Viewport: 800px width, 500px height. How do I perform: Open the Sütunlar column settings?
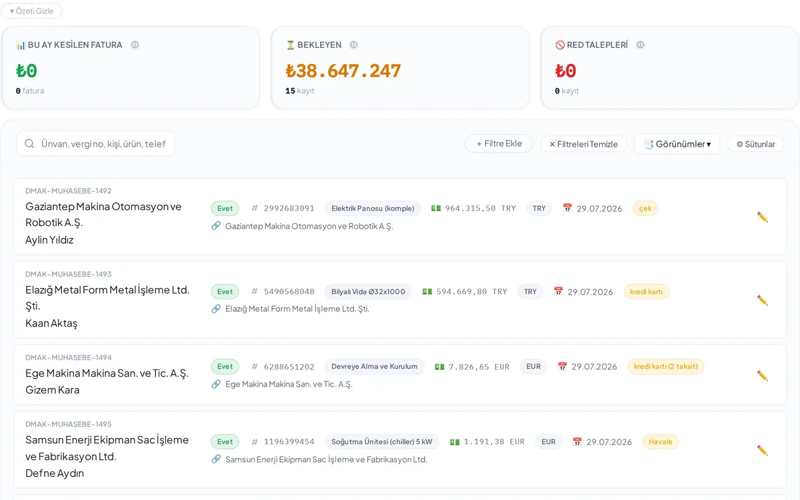click(x=755, y=143)
